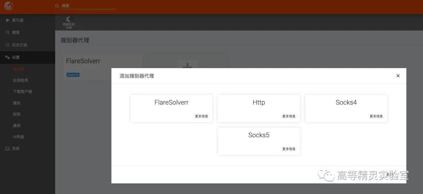Viewport: 423px width, 194px height.
Task: Click the magnifier icon beside header search
Action: pyautogui.click(x=57, y=5)
